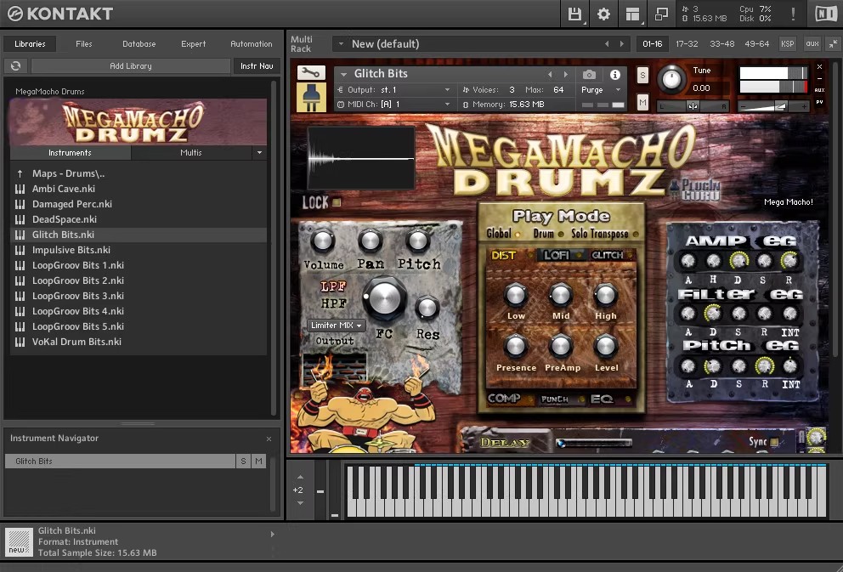The image size is (843, 572).
Task: Click the workspace layout panel icon
Action: point(632,14)
